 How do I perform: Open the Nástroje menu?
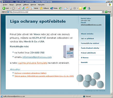[33, 5]
